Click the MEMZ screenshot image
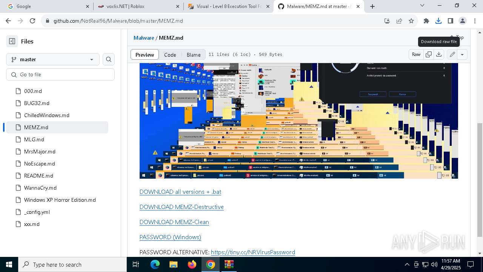The height and width of the screenshot is (272, 483). (299, 121)
